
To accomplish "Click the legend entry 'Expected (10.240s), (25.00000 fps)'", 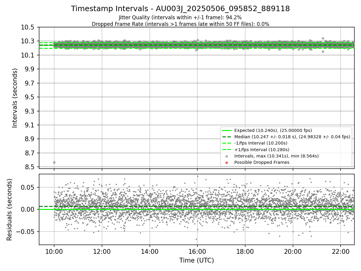I will pyautogui.click(x=273, y=130).
